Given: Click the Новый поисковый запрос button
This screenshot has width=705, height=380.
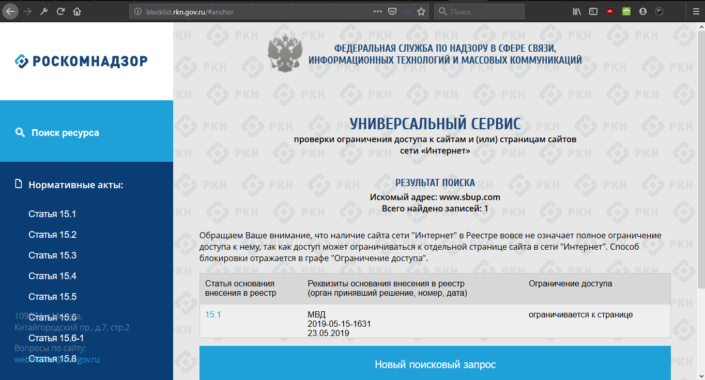Looking at the screenshot, I should point(435,364).
